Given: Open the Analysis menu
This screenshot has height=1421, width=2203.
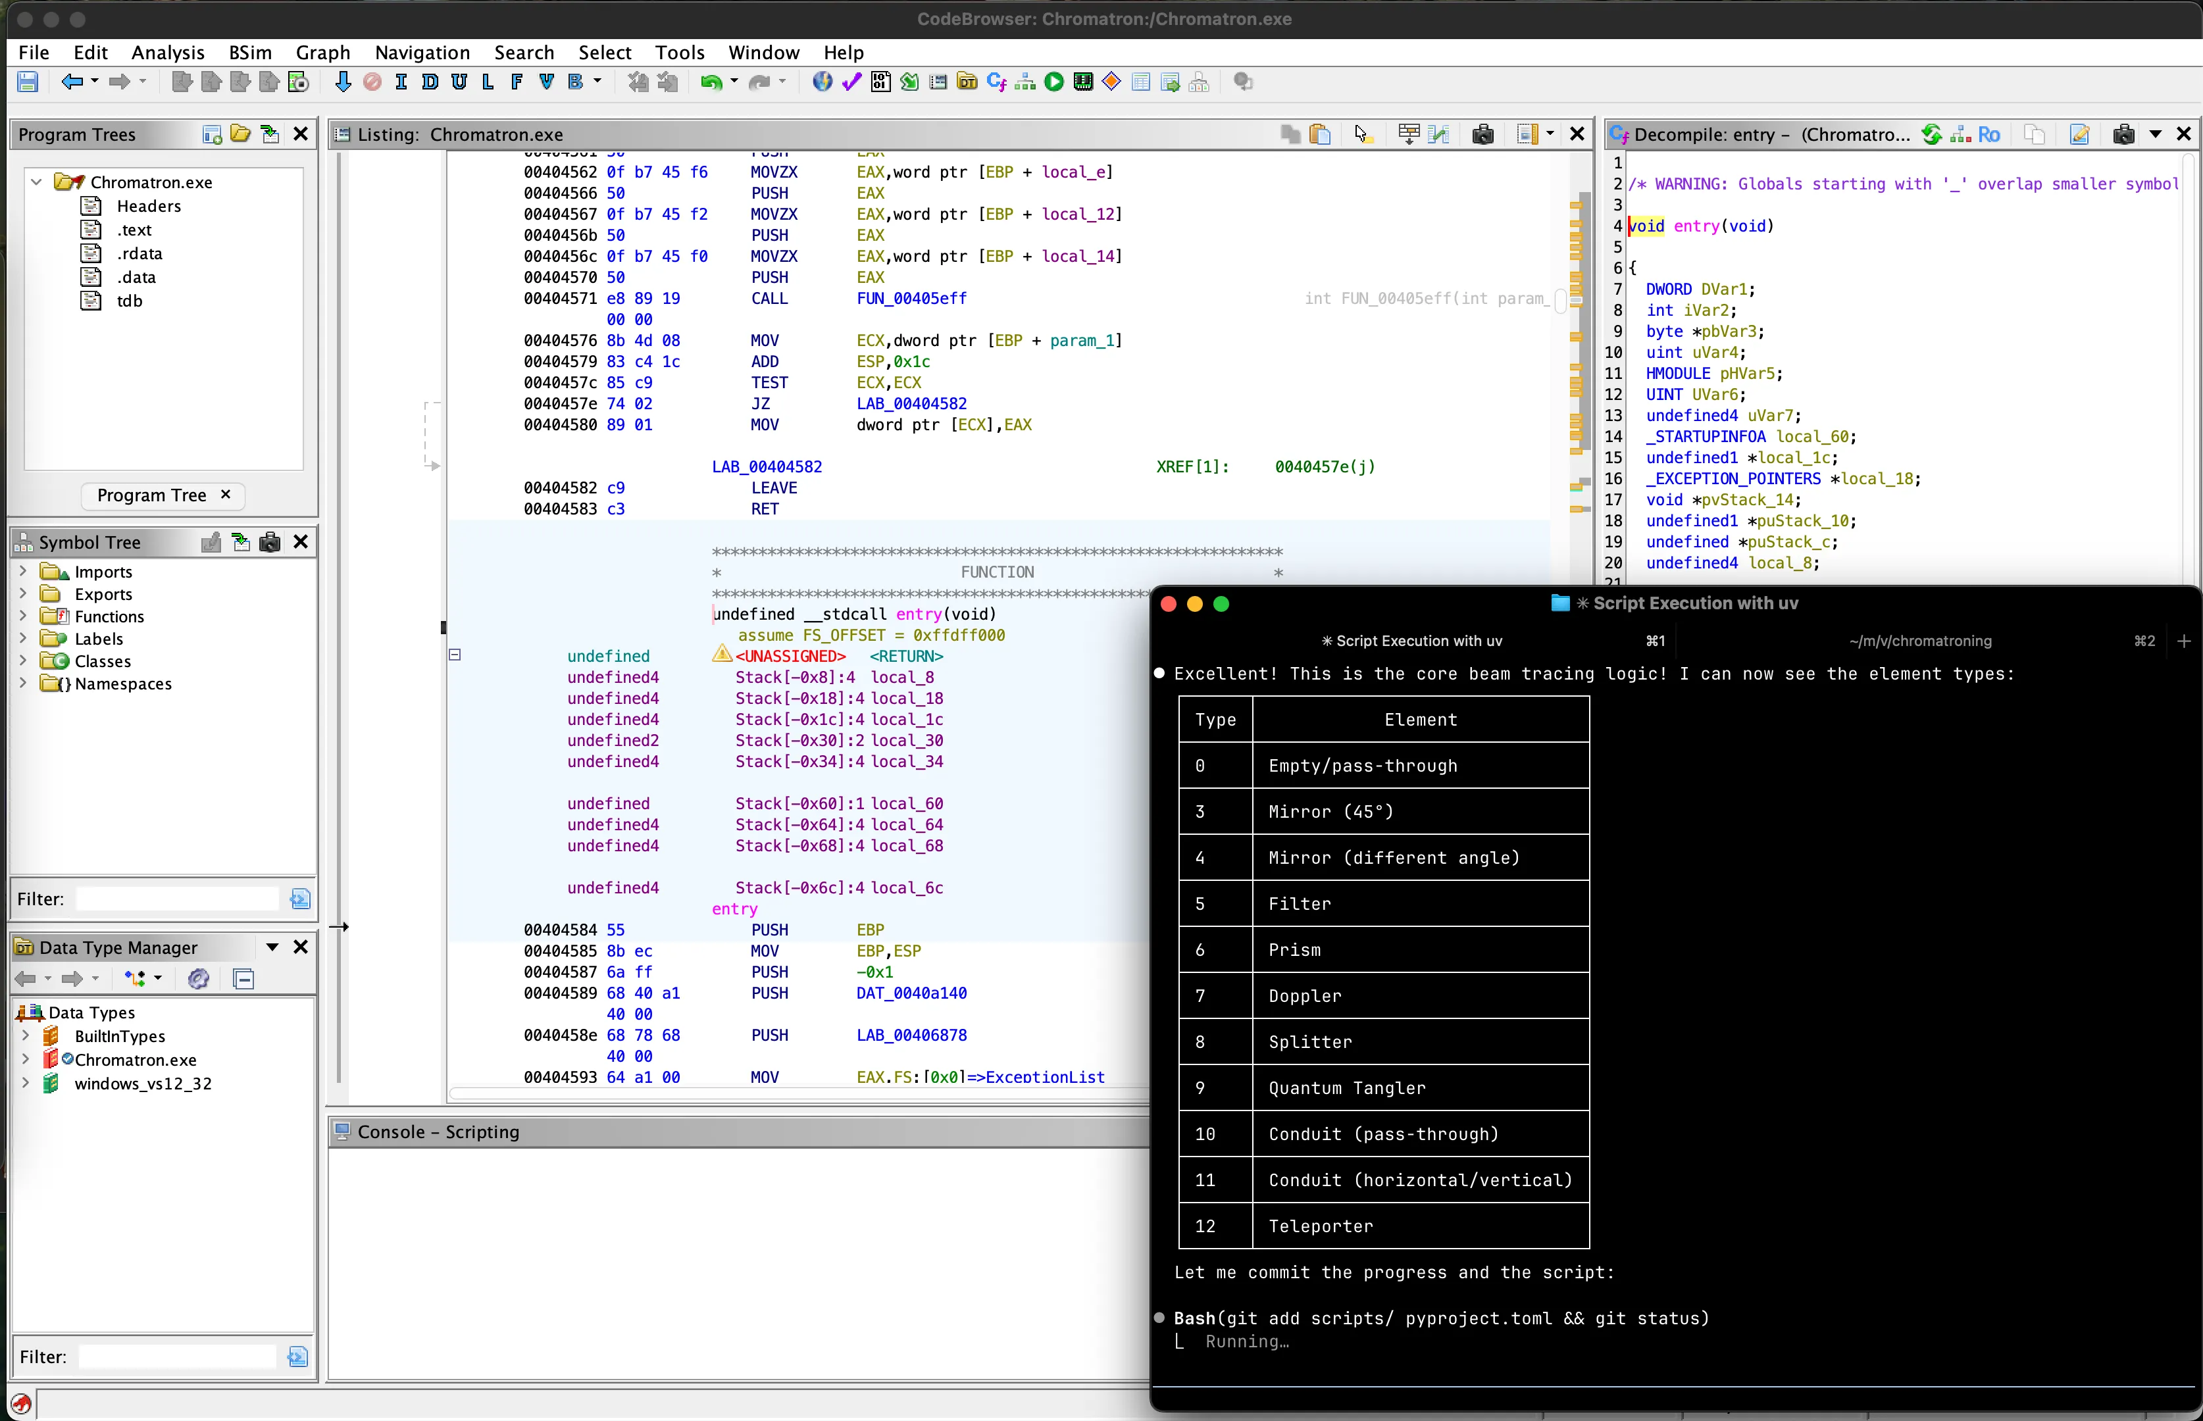Looking at the screenshot, I should coord(167,53).
